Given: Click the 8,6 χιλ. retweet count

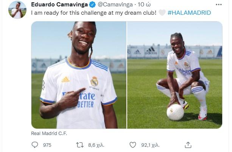Looking at the screenshot, I should tap(97, 145).
